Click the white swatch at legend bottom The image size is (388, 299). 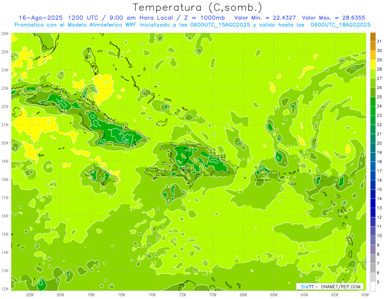373,286
